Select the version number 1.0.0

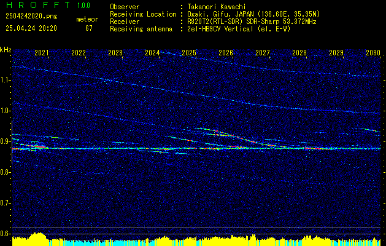pyautogui.click(x=83, y=5)
